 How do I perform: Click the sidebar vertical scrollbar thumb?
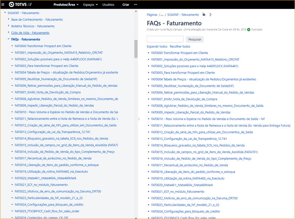(x=136, y=49)
